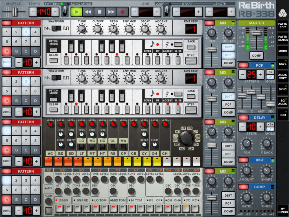
Task: Toggle the PCF effect power button
Action: click(243, 65)
